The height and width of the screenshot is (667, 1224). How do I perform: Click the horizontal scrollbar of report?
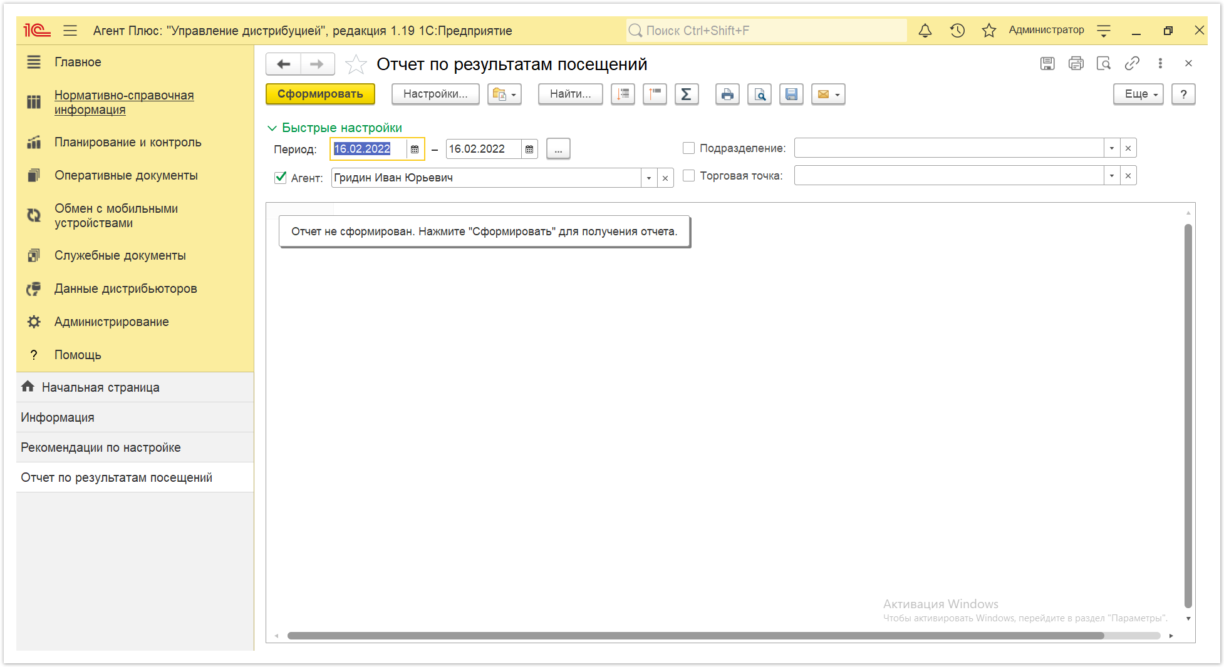695,636
